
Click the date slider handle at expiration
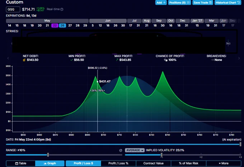pyautogui.click(x=240, y=144)
